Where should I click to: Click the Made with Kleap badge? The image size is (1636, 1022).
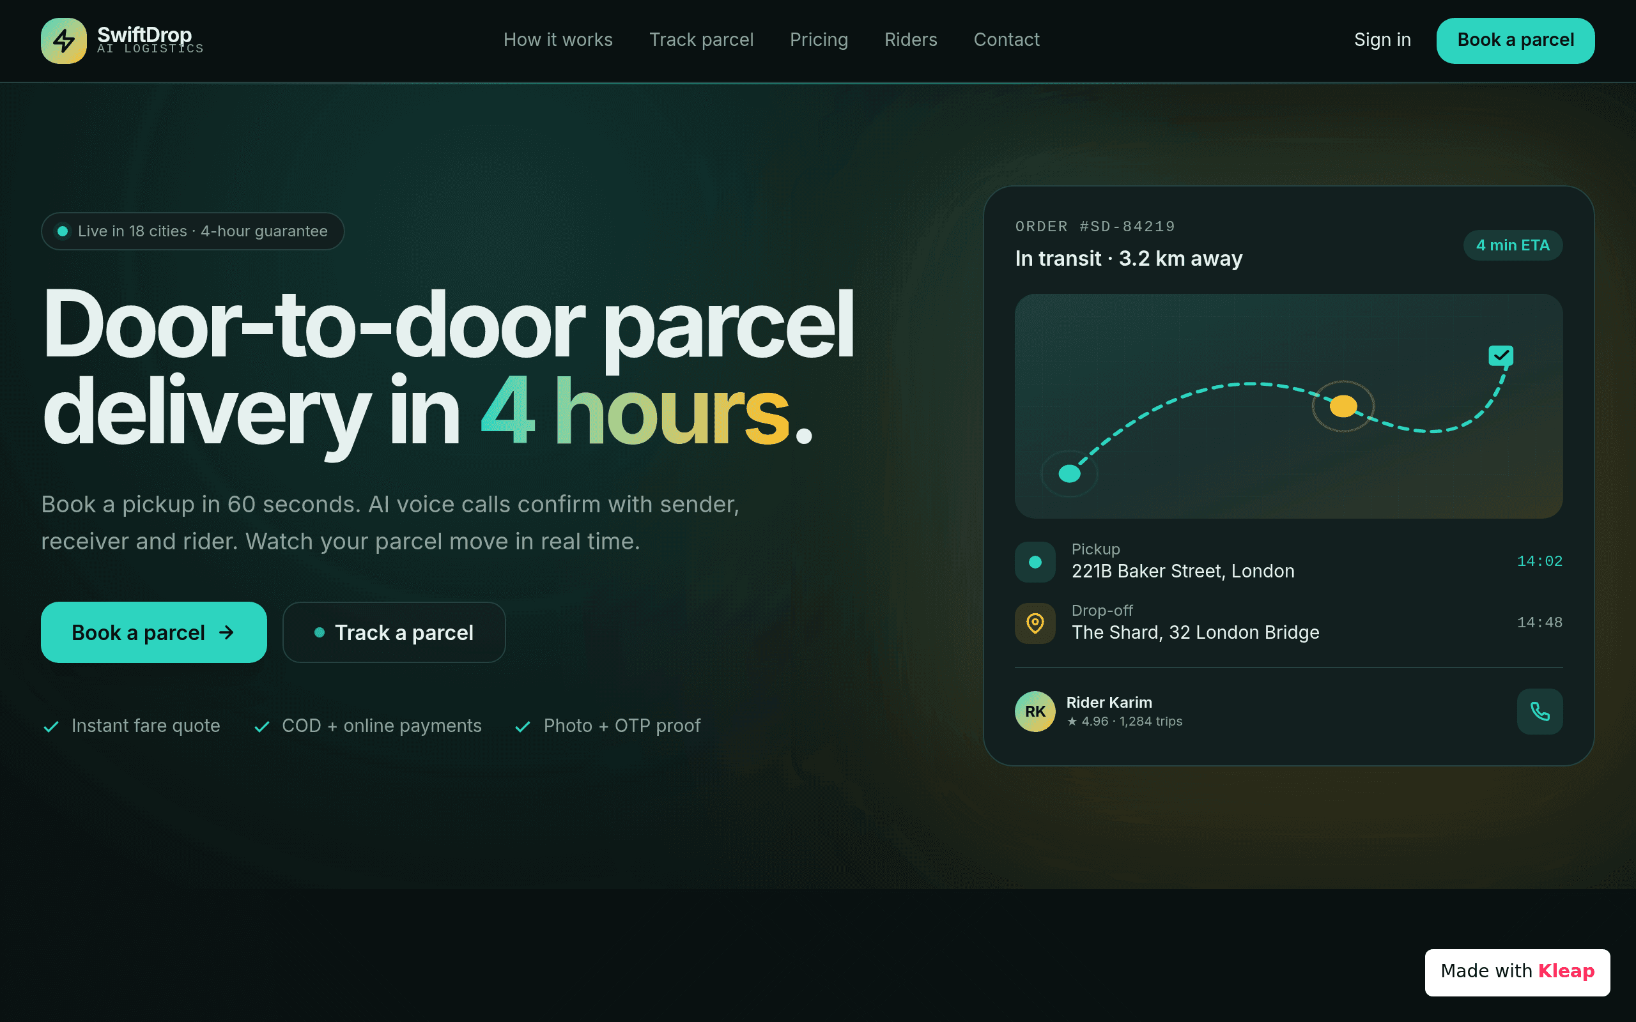click(1517, 972)
